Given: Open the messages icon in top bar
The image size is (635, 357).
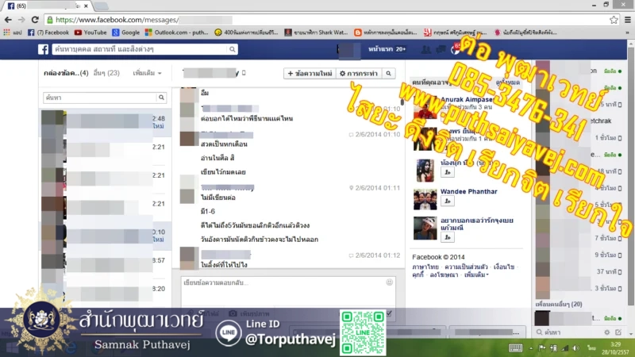Looking at the screenshot, I should [441, 49].
